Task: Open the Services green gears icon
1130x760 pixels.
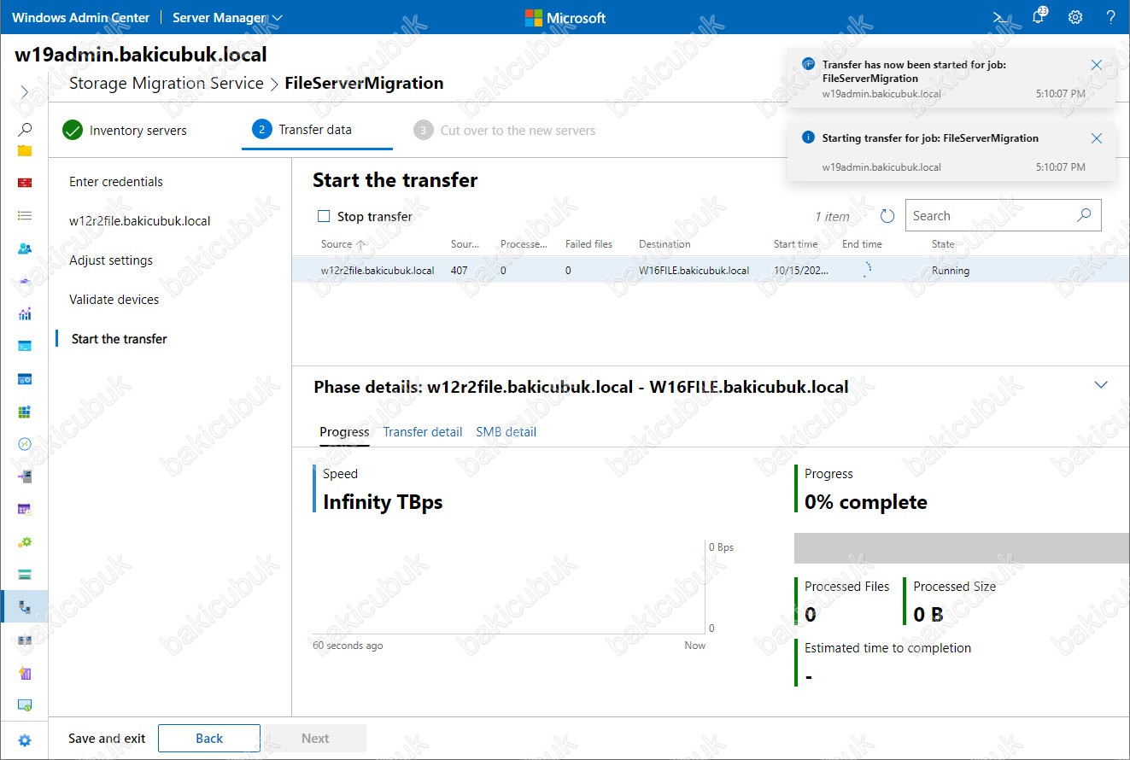Action: click(x=25, y=542)
